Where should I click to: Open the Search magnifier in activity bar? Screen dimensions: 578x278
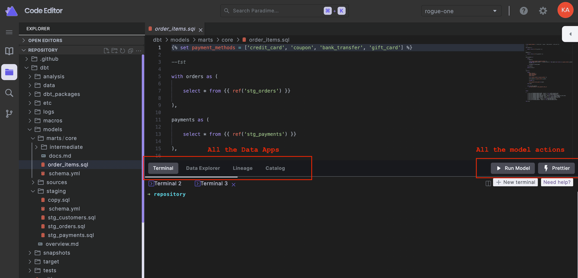click(9, 93)
